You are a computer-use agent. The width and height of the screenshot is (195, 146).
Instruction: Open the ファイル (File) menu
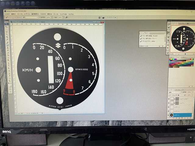click(x=7, y=14)
